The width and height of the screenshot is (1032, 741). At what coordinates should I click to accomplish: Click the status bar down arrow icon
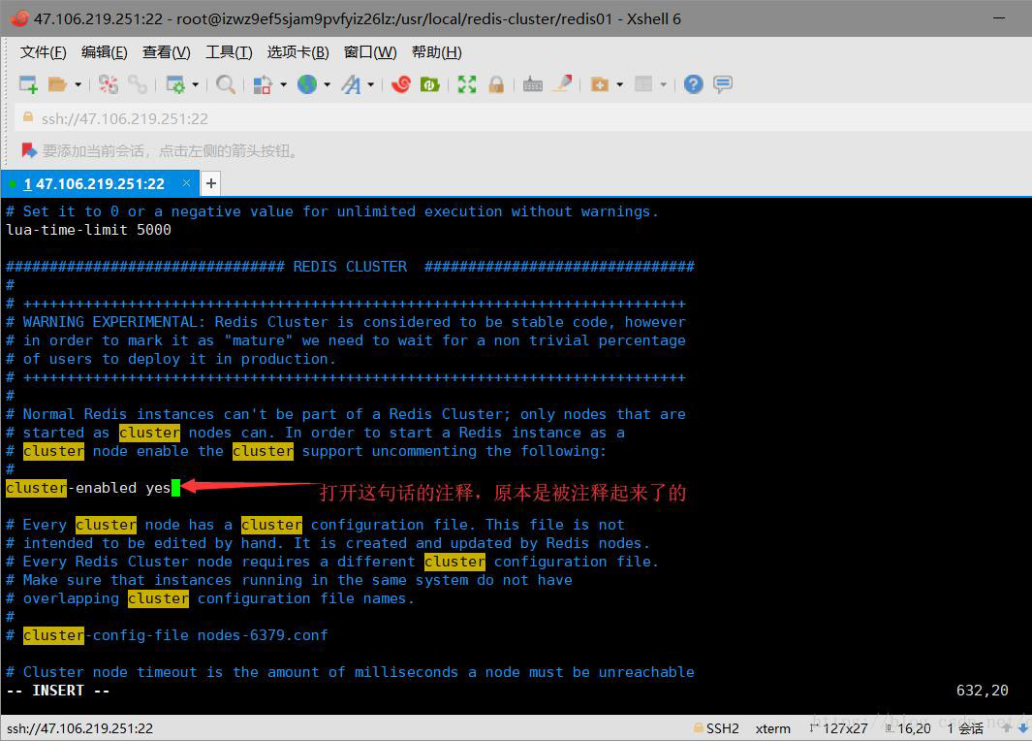[x=1022, y=727]
